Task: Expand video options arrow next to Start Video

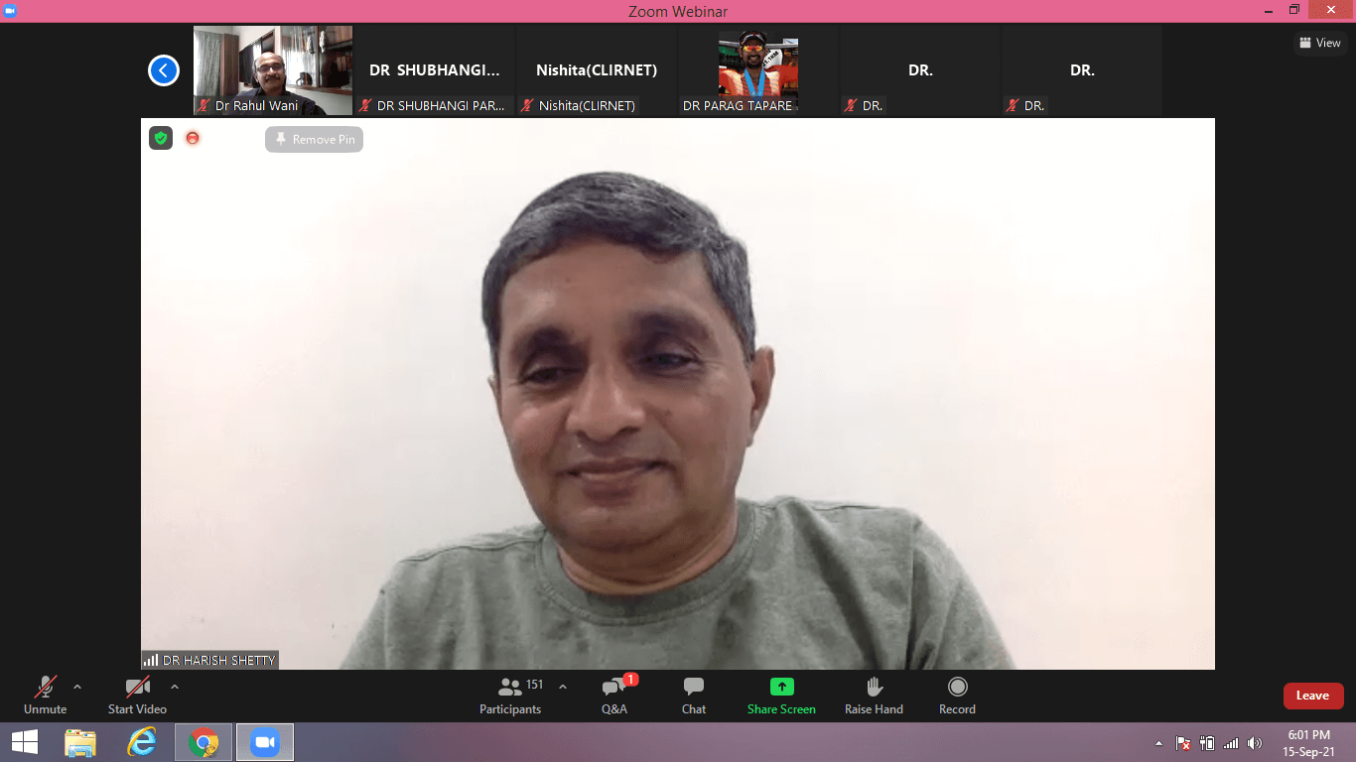Action: pos(175,687)
